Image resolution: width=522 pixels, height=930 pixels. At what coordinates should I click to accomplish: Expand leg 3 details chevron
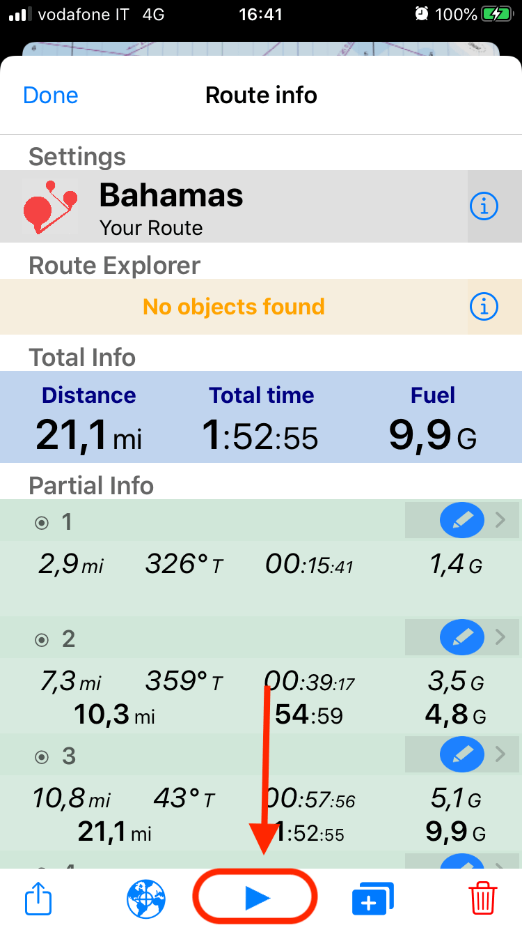[x=500, y=755]
